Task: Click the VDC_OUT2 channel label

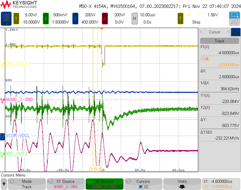Action: (x=17, y=154)
